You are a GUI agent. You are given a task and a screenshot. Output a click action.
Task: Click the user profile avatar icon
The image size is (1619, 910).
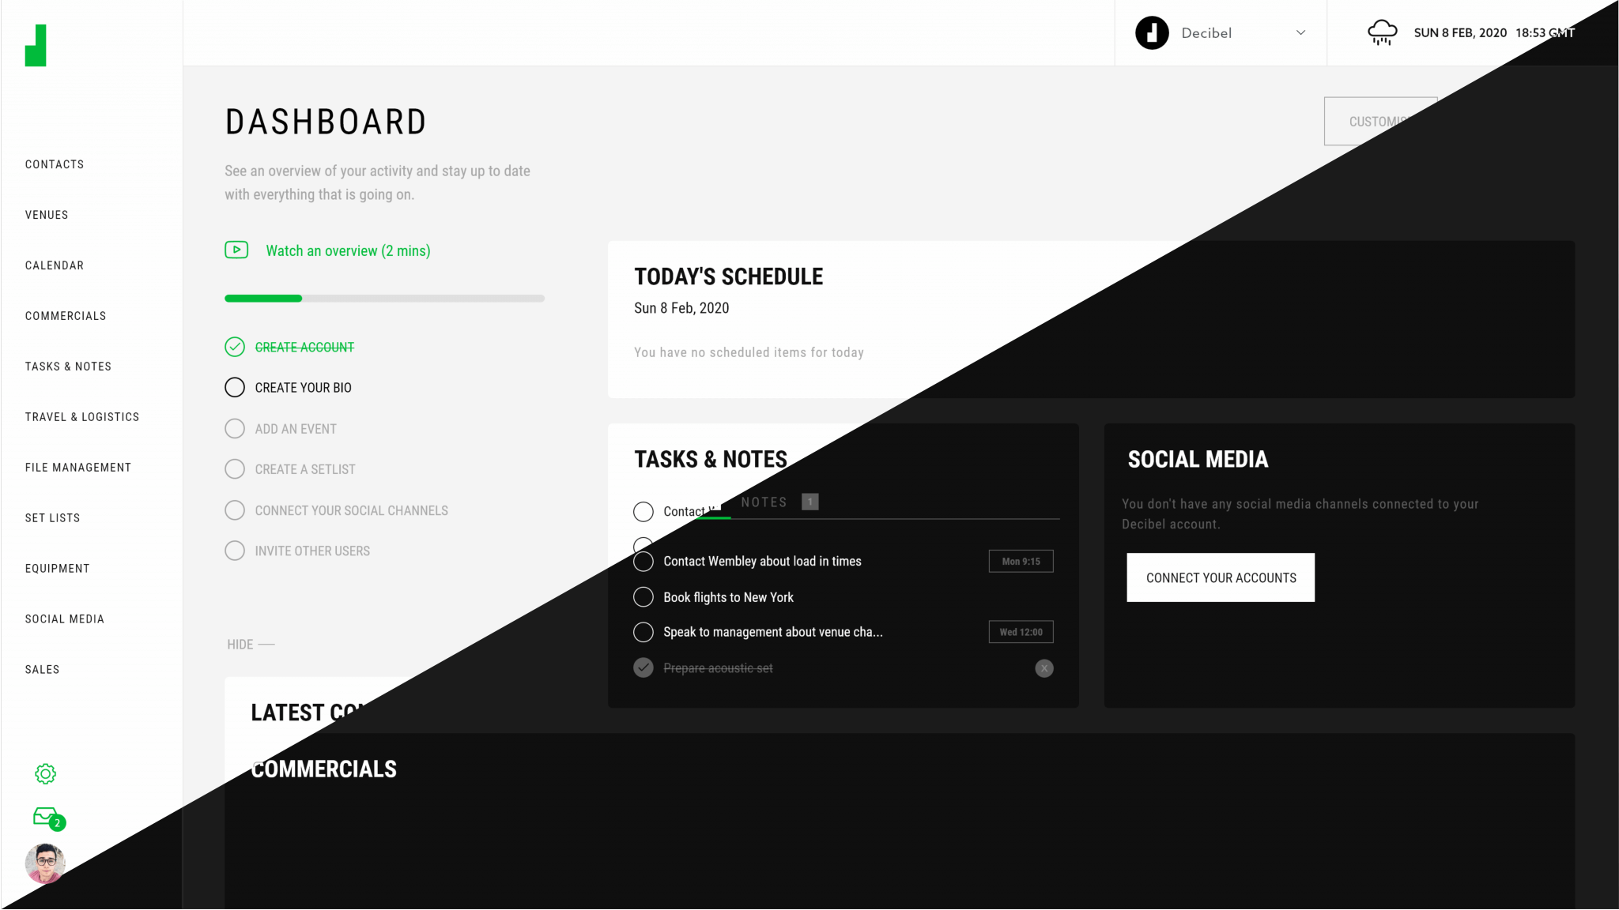[x=46, y=861]
